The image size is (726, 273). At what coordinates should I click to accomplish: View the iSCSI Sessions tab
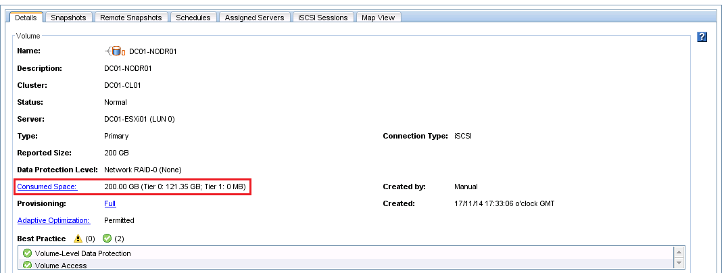pyautogui.click(x=323, y=18)
